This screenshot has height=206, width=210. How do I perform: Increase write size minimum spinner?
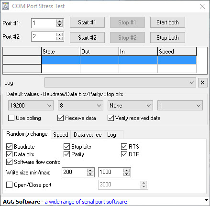pyautogui.click(x=90, y=171)
